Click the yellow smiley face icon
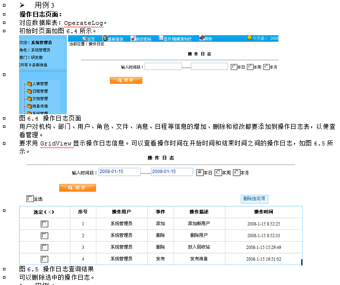The height and width of the screenshot is (285, 340). point(249,38)
